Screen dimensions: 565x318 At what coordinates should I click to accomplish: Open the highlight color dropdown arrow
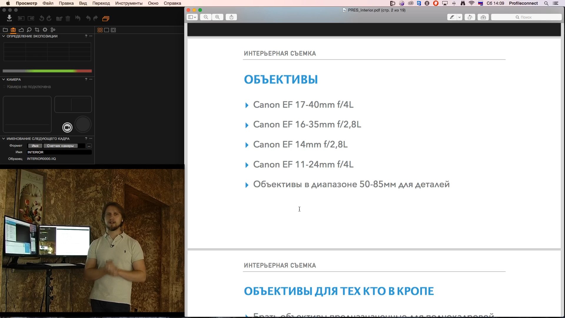click(x=459, y=17)
